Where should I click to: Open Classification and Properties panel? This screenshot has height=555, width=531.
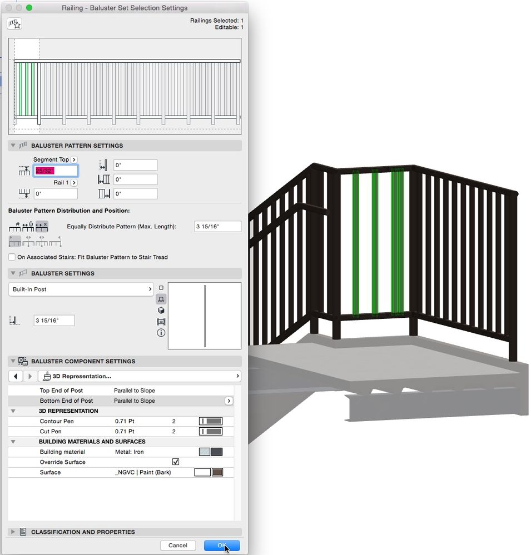pyautogui.click(x=12, y=532)
